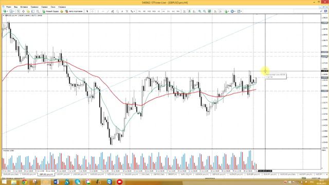Switch chart to M30 timeframe

(154, 11)
